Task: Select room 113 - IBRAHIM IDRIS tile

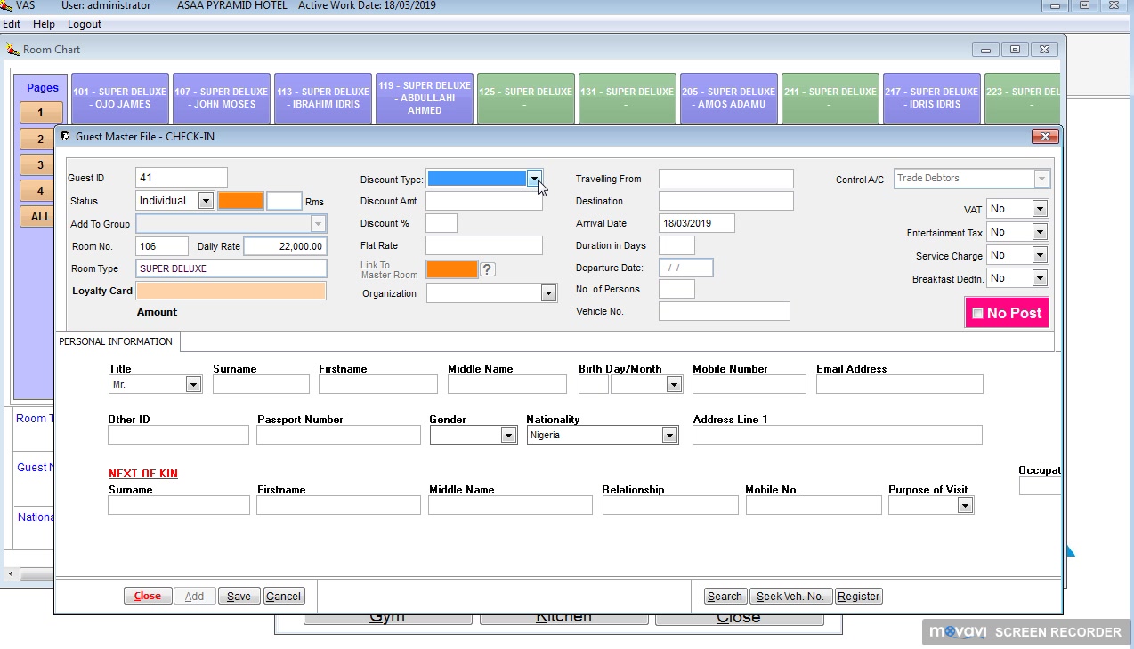Action: [322, 98]
